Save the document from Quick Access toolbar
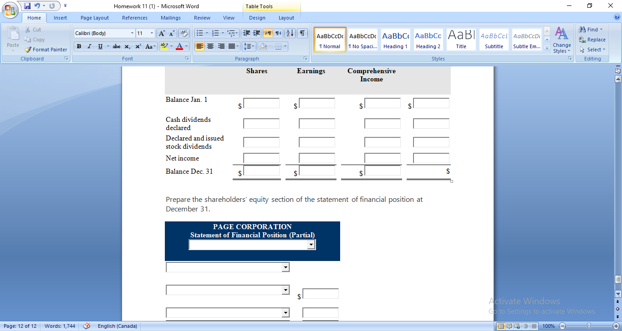The image size is (622, 331). pos(27,6)
